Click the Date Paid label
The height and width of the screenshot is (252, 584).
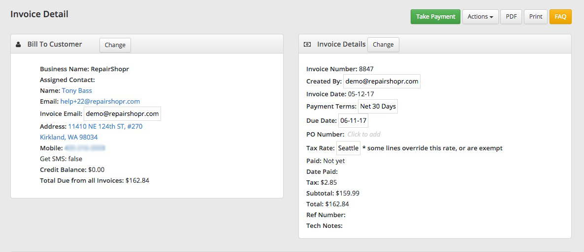tap(322, 172)
